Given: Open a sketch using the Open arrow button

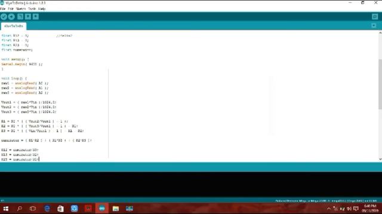Looking at the screenshot, I should coord(28,17).
